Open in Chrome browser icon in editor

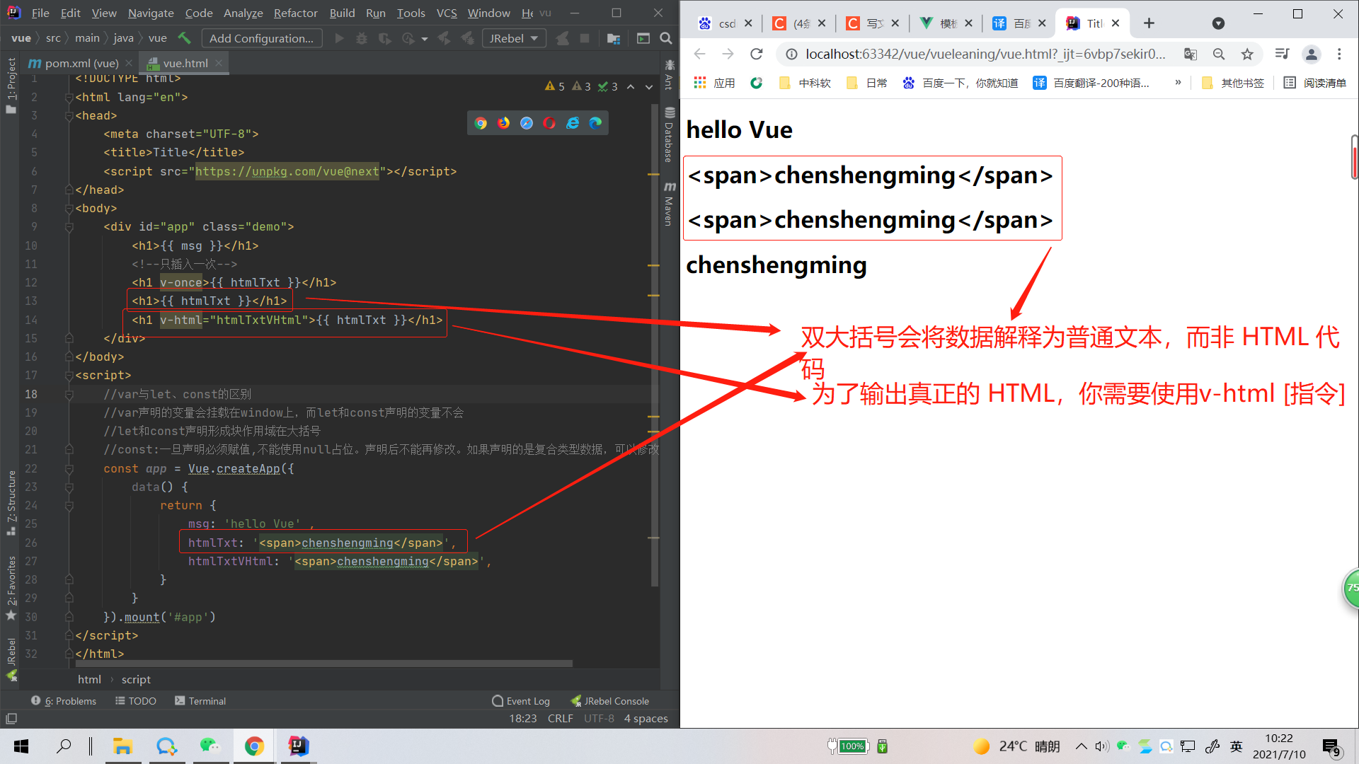(x=481, y=123)
